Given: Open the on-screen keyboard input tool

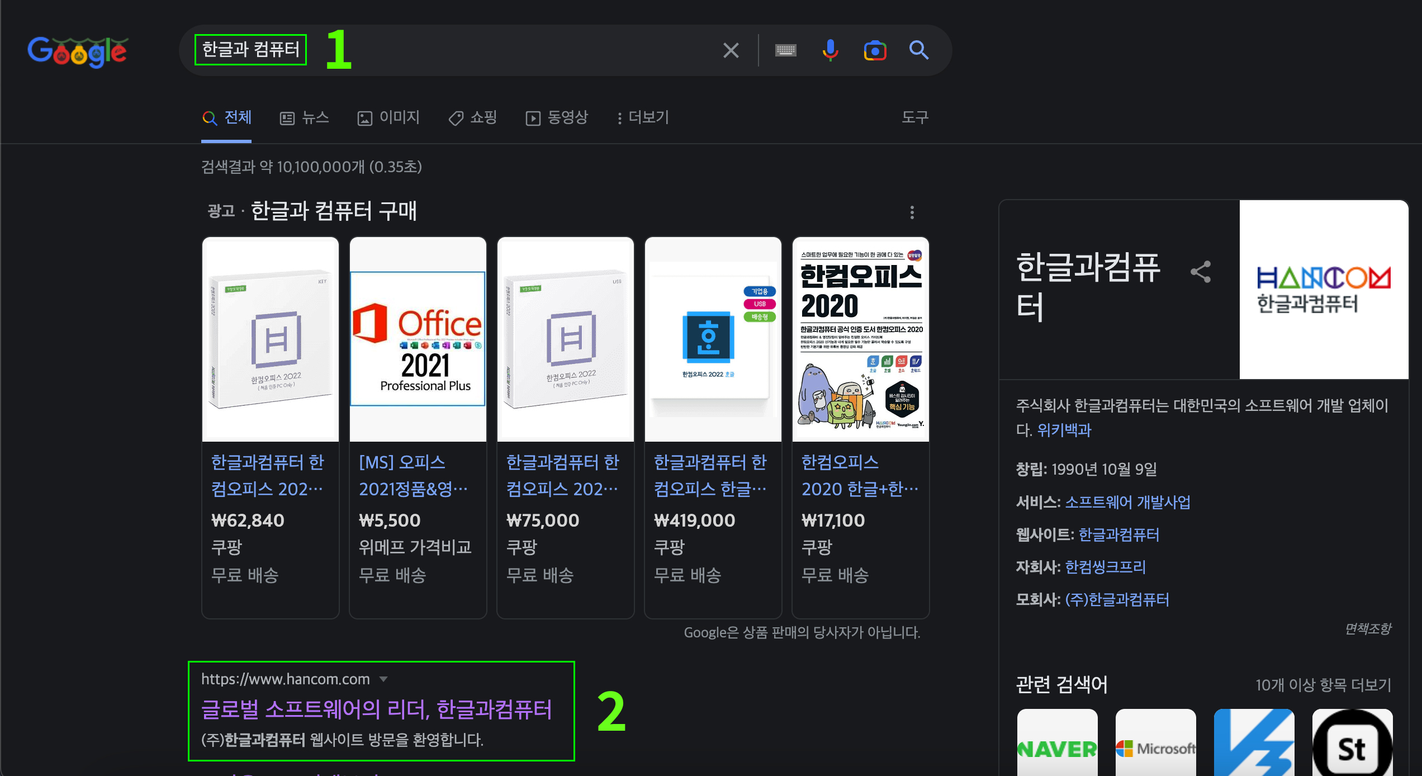Looking at the screenshot, I should click(x=785, y=50).
